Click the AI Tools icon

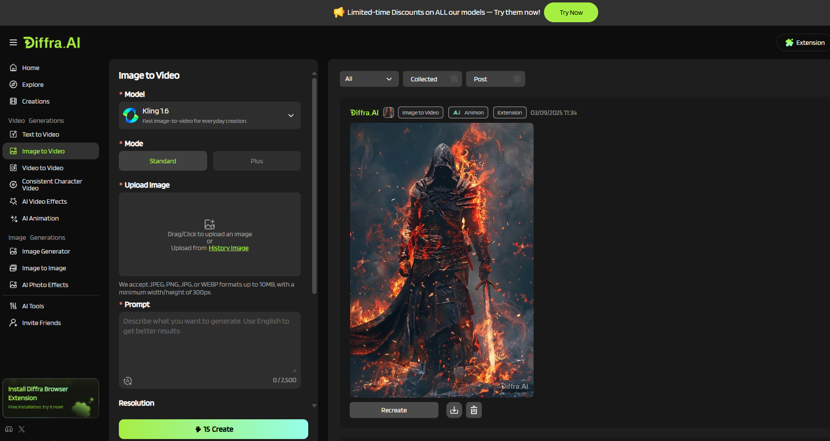[x=13, y=306]
